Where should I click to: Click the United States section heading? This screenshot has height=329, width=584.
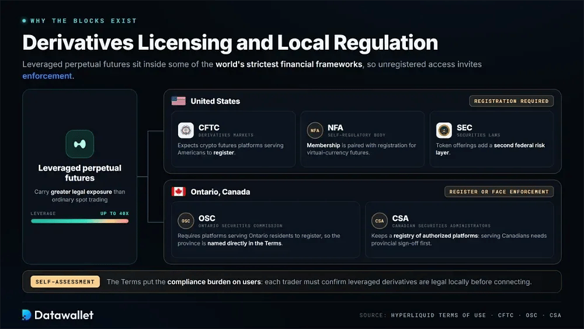(215, 101)
